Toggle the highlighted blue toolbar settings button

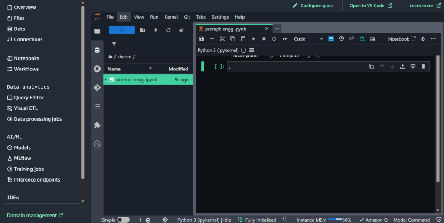click(331, 39)
